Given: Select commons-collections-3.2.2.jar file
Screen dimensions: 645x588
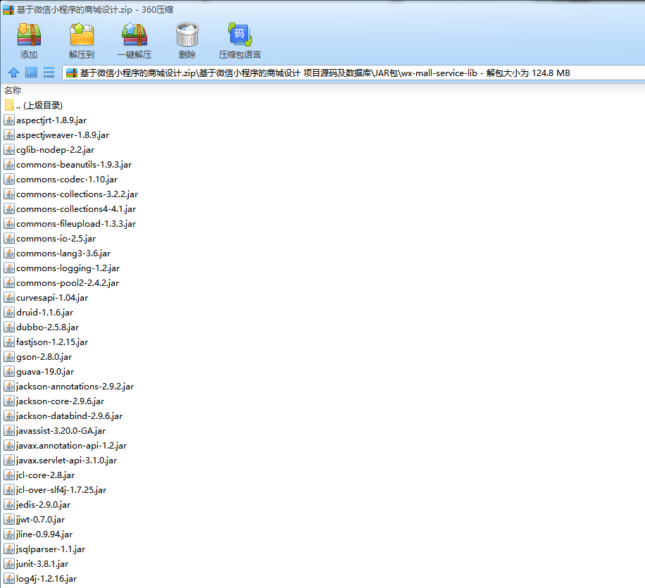Looking at the screenshot, I should 71,194.
